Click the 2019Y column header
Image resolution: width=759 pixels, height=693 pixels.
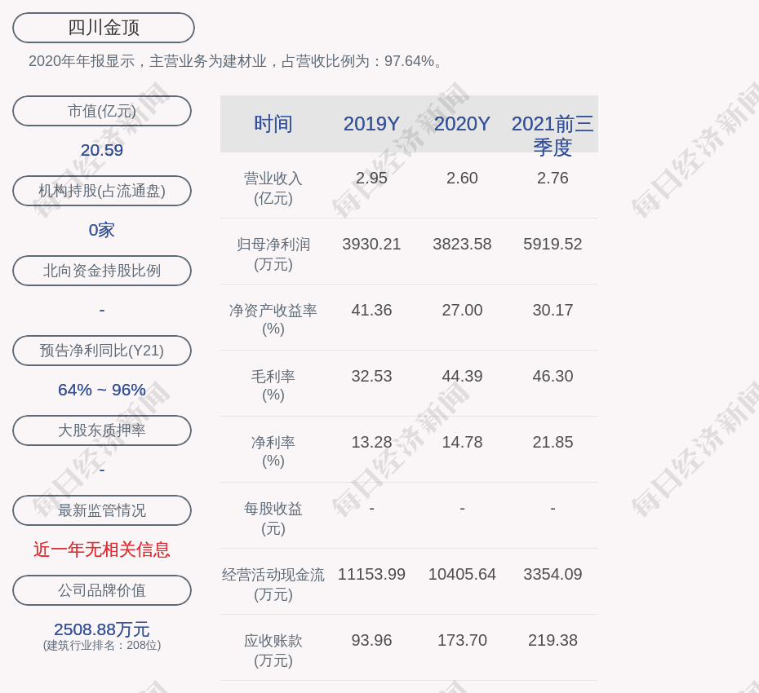371,124
